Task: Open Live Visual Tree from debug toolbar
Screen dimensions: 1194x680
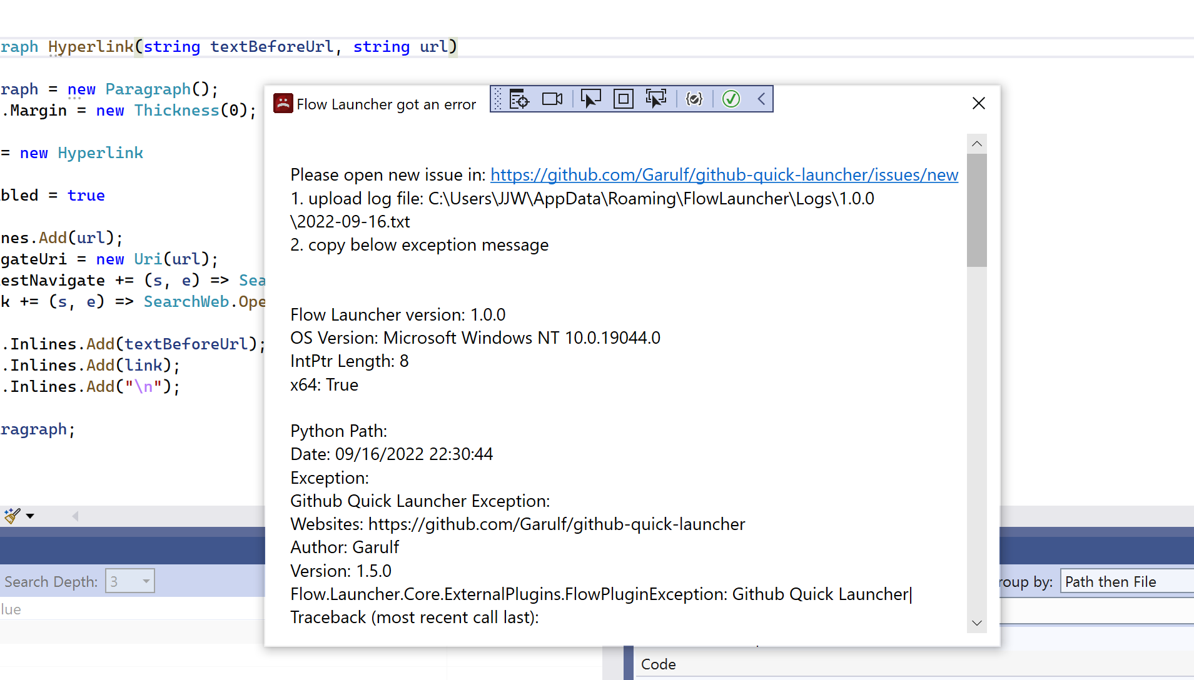Action: [519, 99]
